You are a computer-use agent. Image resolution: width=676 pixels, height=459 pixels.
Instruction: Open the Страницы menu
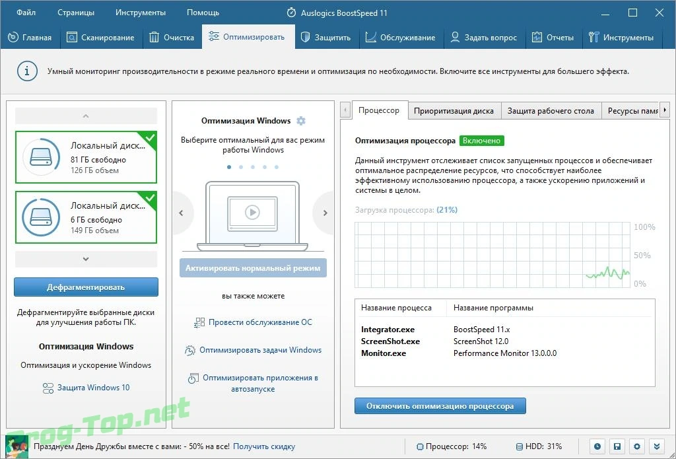(76, 13)
